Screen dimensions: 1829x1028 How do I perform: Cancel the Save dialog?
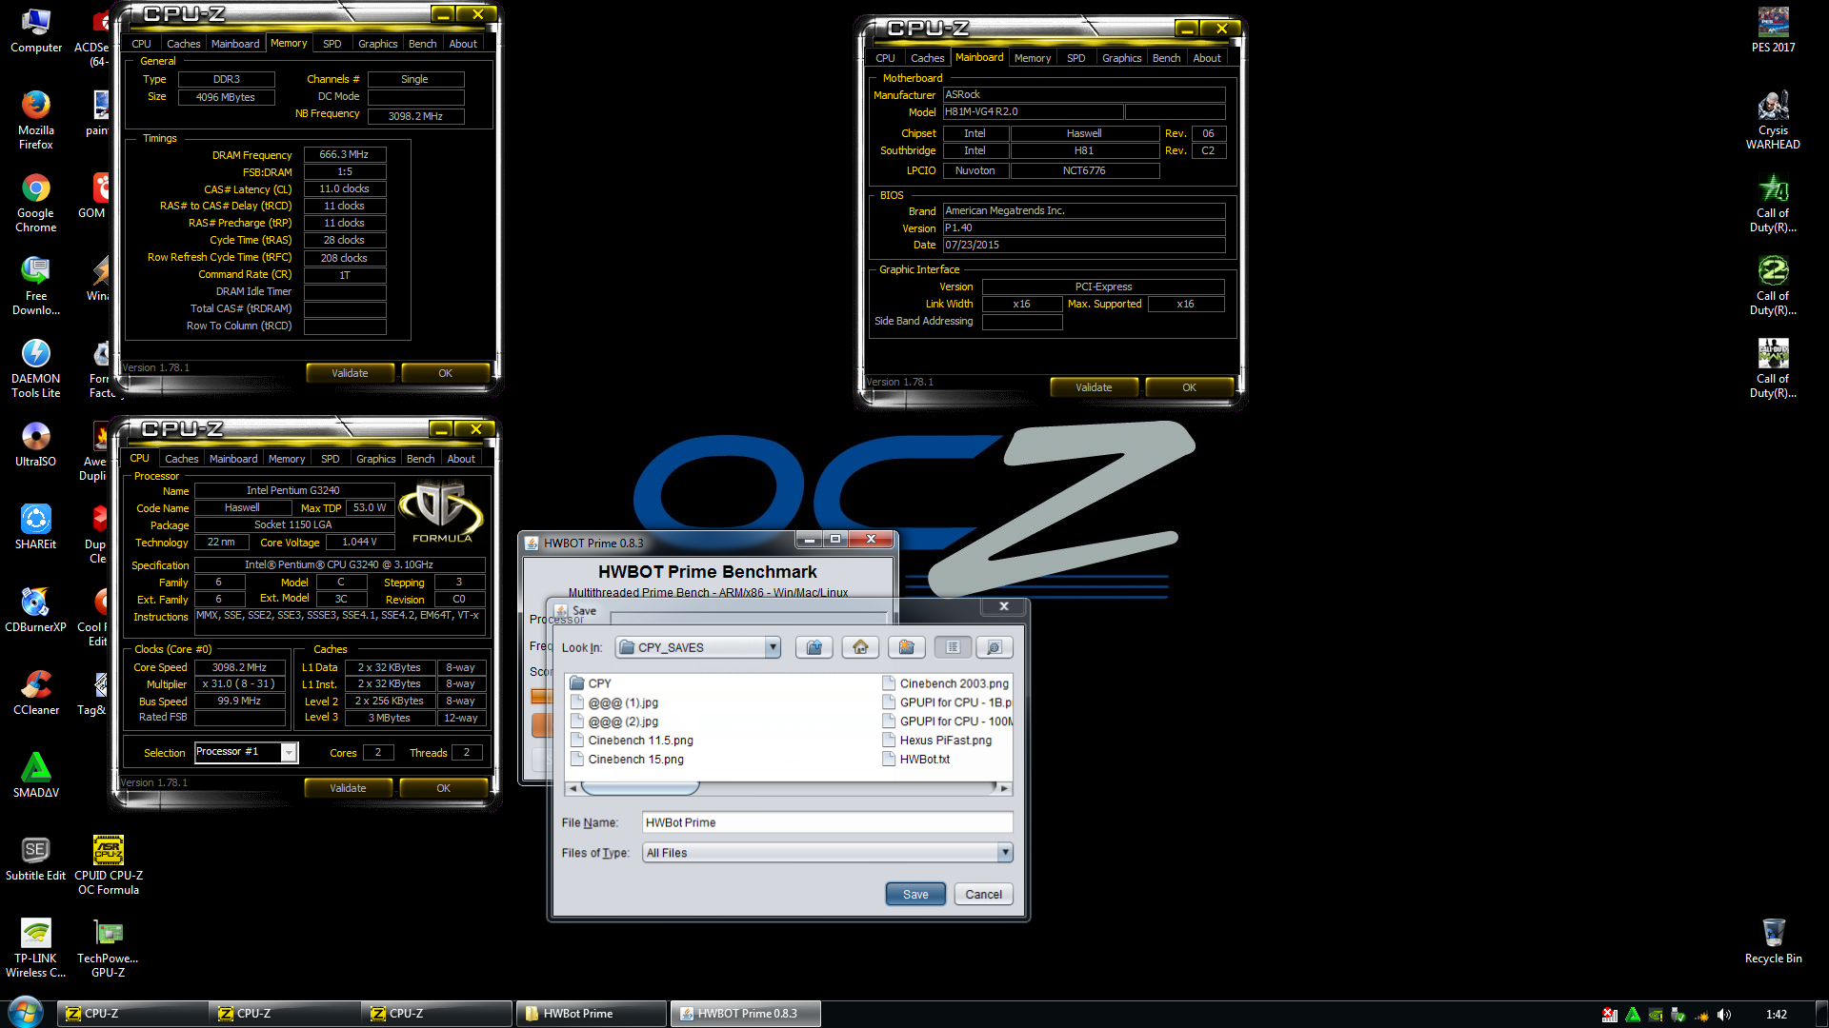click(983, 894)
